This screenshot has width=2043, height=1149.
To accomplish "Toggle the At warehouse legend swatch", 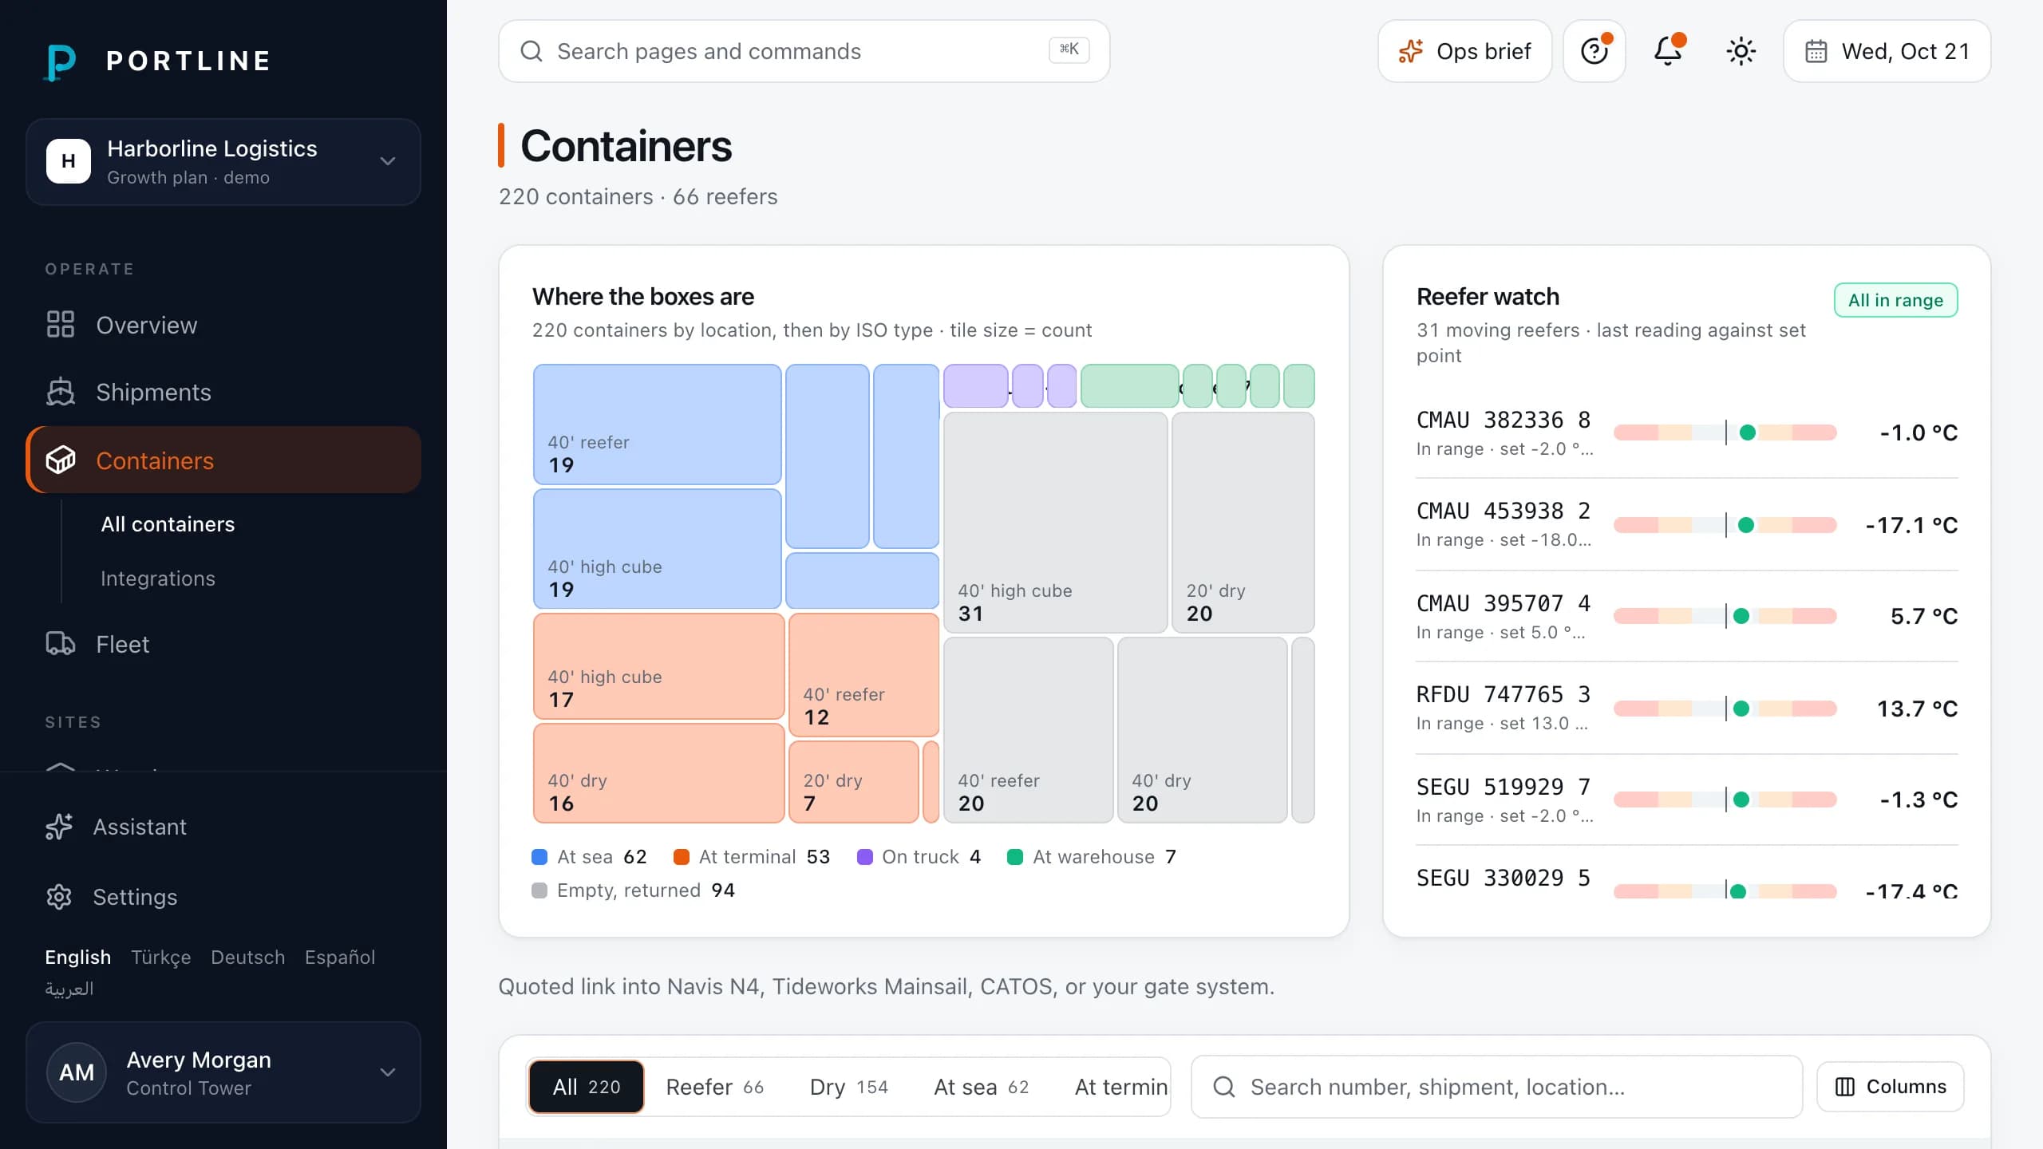I will tap(1015, 857).
